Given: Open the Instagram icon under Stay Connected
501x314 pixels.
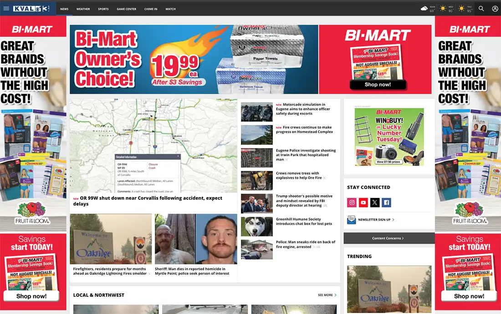Looking at the screenshot, I should coord(352,203).
